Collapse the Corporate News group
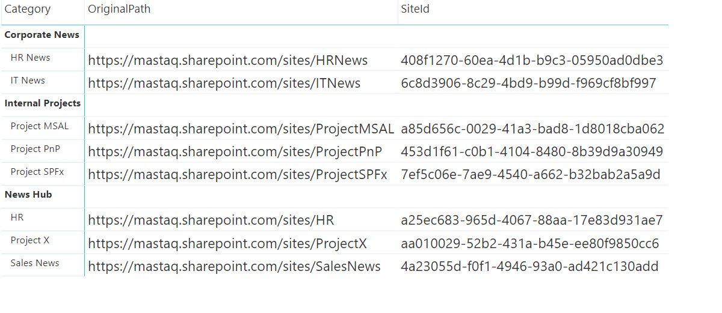The height and width of the screenshot is (313, 722). (x=42, y=35)
